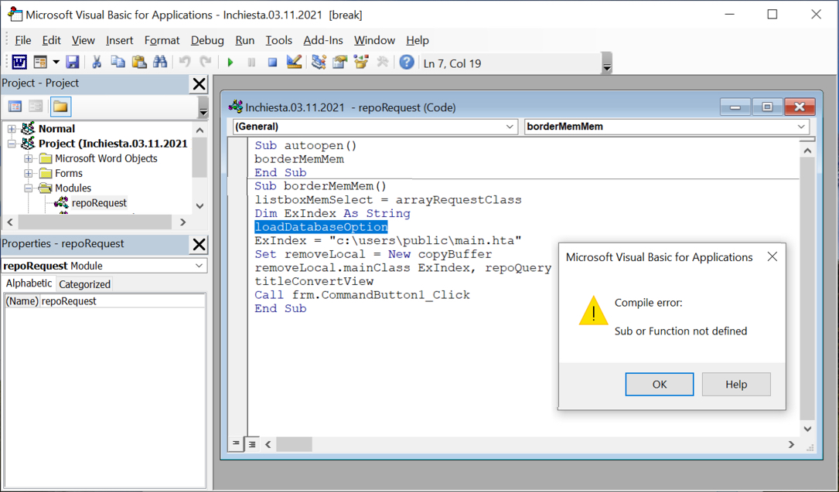Viewport: 839px width, 492px height.
Task: Click the View Microsoft Word toolbar icon
Action: [19, 63]
